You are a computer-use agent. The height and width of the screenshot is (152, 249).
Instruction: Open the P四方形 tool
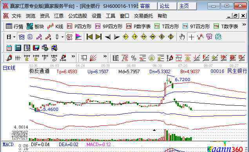pos(79,26)
